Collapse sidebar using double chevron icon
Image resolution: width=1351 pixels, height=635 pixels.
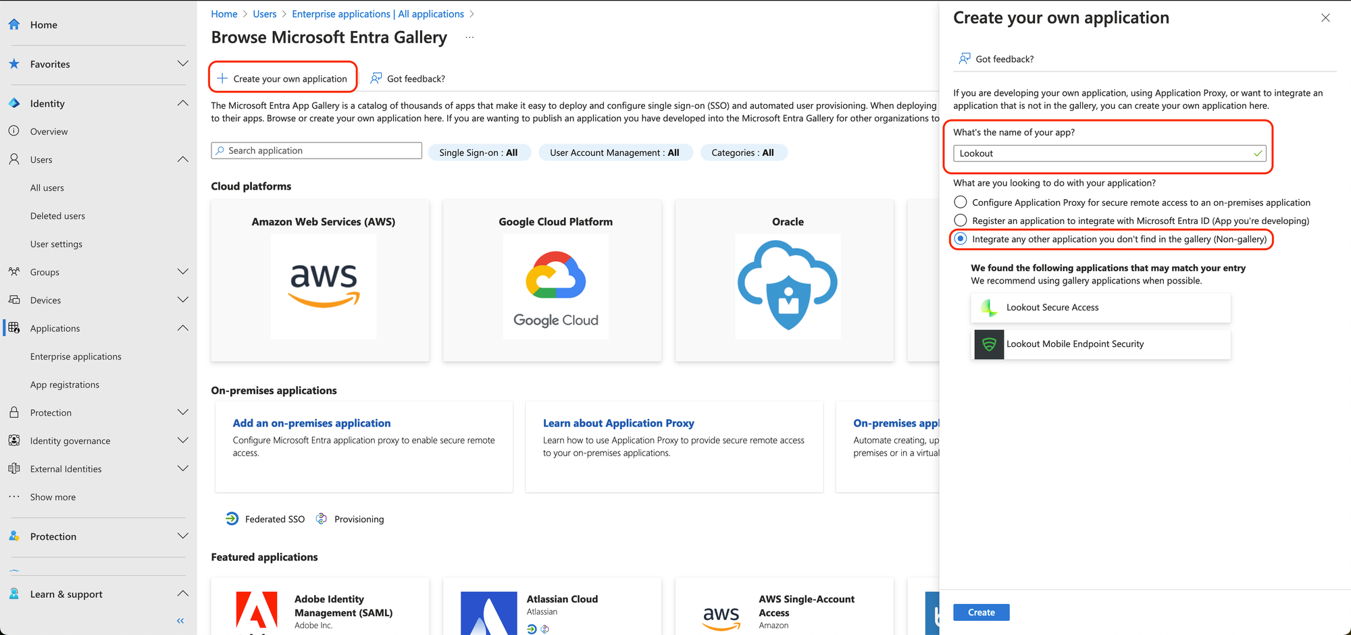[x=180, y=621]
